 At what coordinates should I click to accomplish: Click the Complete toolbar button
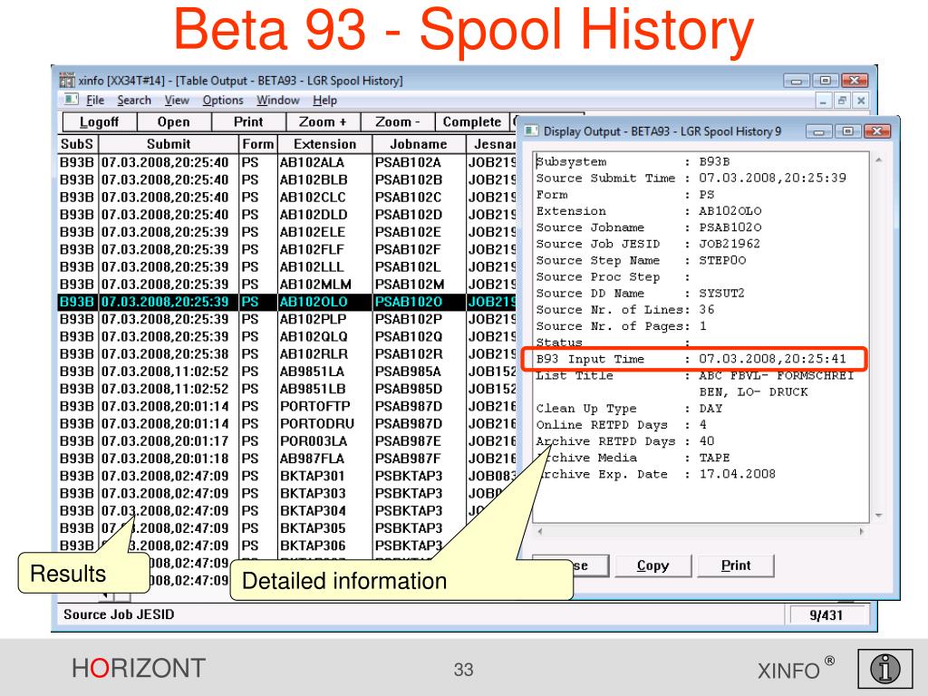click(472, 122)
